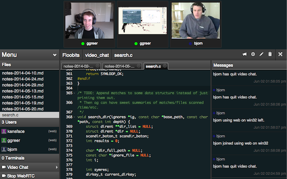Click message 'bjorn joined using web on win32'
This screenshot has width=287, height=179.
(240, 143)
